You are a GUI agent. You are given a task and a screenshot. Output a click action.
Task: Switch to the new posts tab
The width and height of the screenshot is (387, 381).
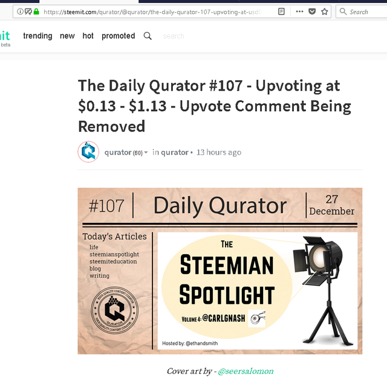click(x=67, y=36)
